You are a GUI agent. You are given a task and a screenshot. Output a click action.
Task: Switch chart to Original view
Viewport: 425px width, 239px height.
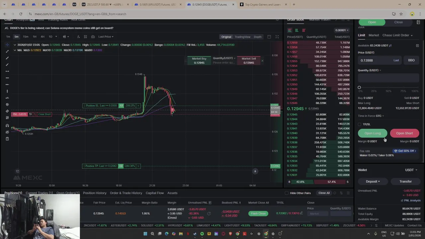tap(226, 37)
